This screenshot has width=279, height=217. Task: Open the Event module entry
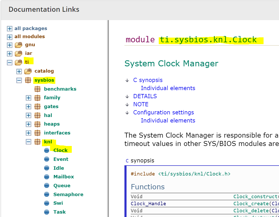61,159
